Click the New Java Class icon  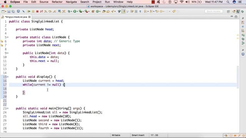pos(97,11)
